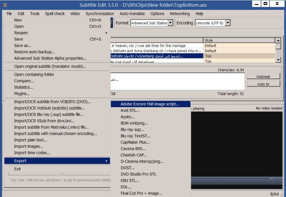
Task: Select Cavena 890... export option
Action: click(151, 149)
